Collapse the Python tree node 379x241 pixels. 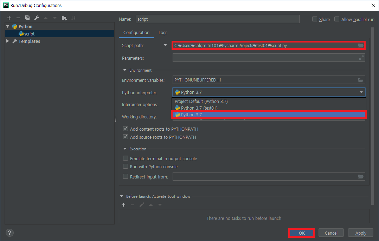[8, 26]
